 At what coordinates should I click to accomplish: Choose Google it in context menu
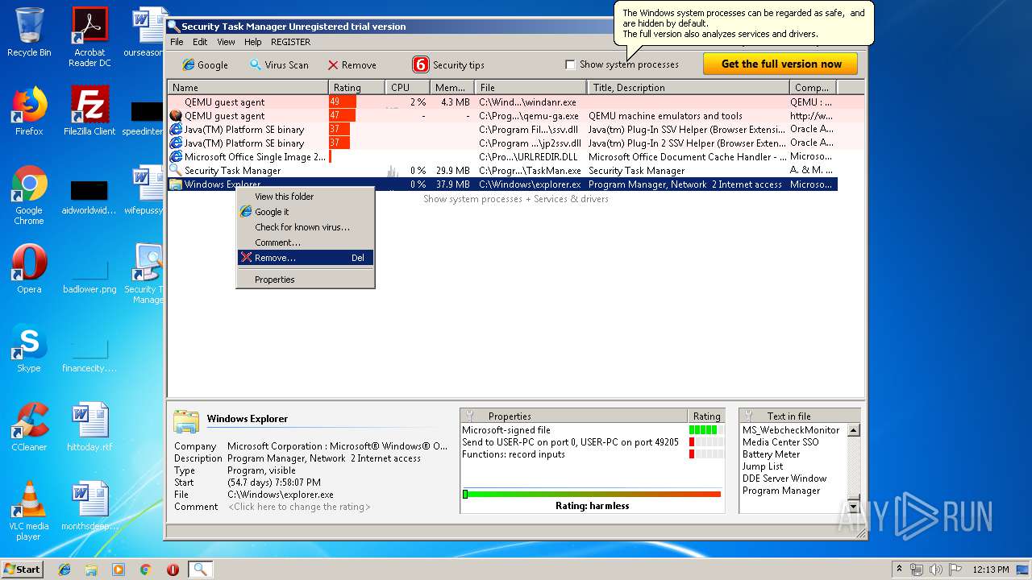click(305, 212)
